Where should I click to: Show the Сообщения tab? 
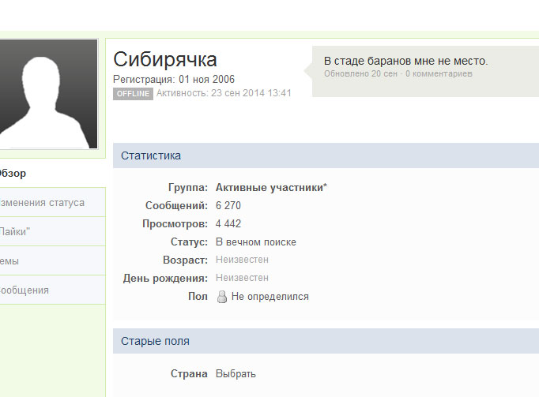24,290
